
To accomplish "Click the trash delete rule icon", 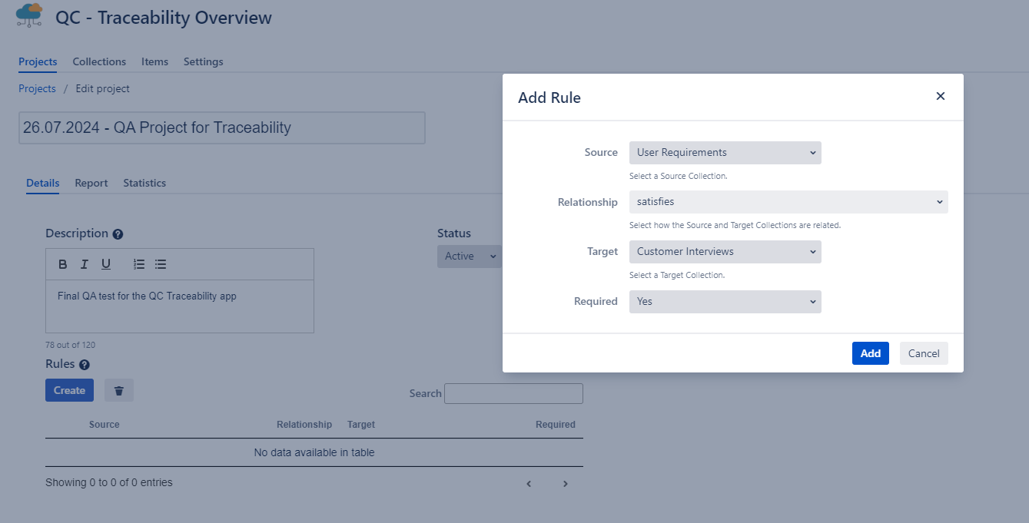I will [x=119, y=390].
